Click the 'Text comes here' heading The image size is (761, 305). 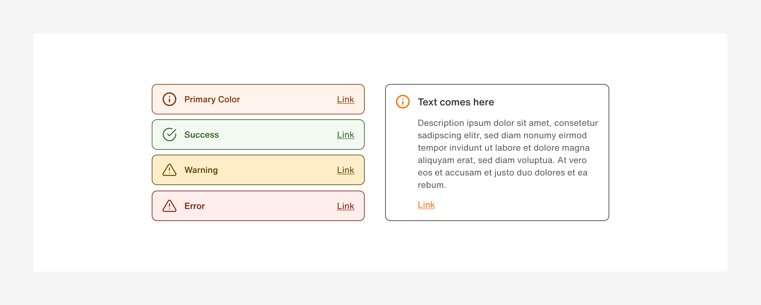[456, 102]
